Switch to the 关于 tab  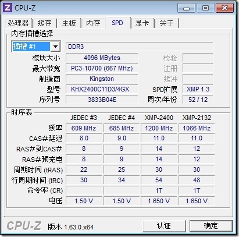tap(166, 23)
